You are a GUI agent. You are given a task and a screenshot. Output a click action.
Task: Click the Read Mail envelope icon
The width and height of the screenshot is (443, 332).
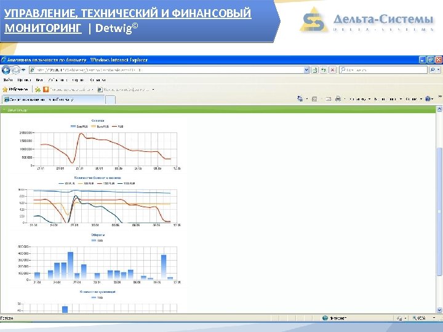tap(328, 99)
